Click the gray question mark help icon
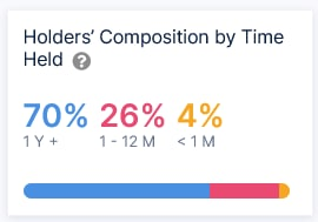This screenshot has width=318, height=222. 82,62
